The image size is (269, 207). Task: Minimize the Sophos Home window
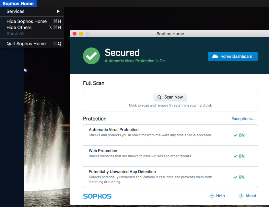point(81,34)
